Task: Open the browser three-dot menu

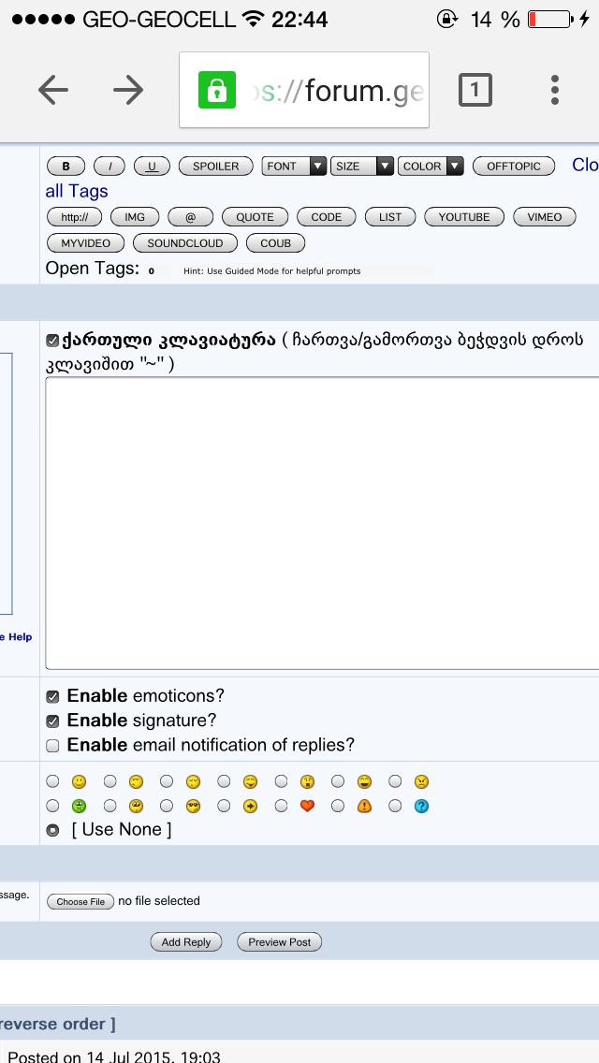Action: [555, 90]
